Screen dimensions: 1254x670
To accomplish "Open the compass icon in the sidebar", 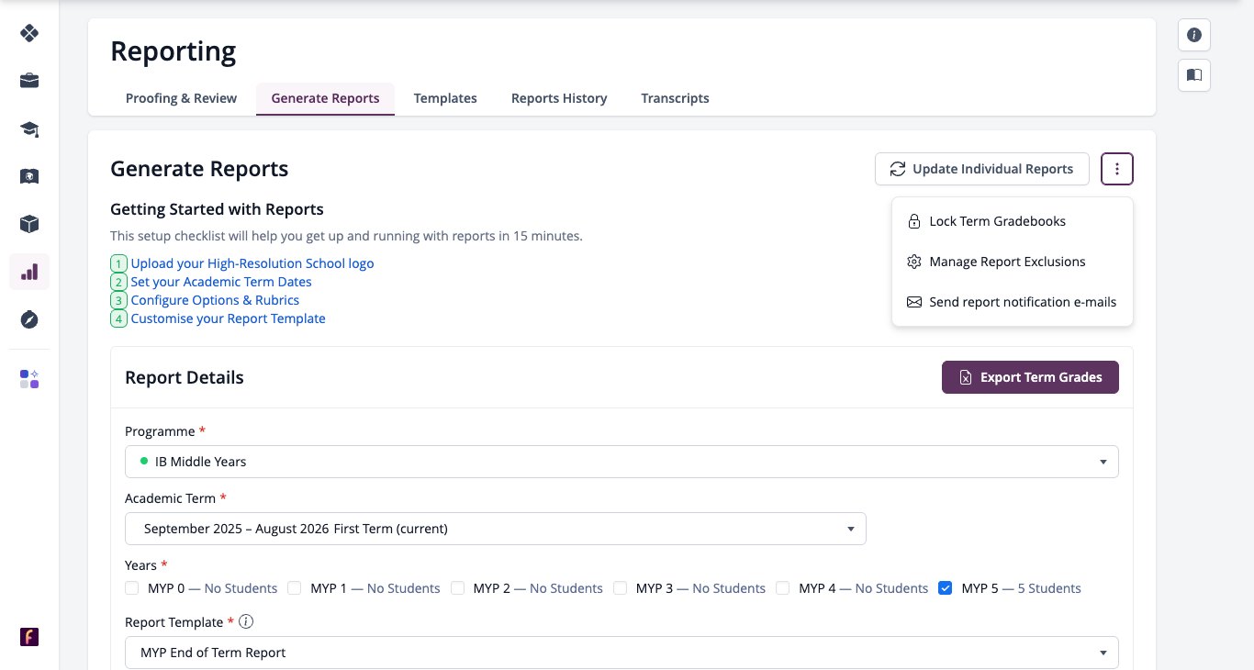I will [x=29, y=319].
